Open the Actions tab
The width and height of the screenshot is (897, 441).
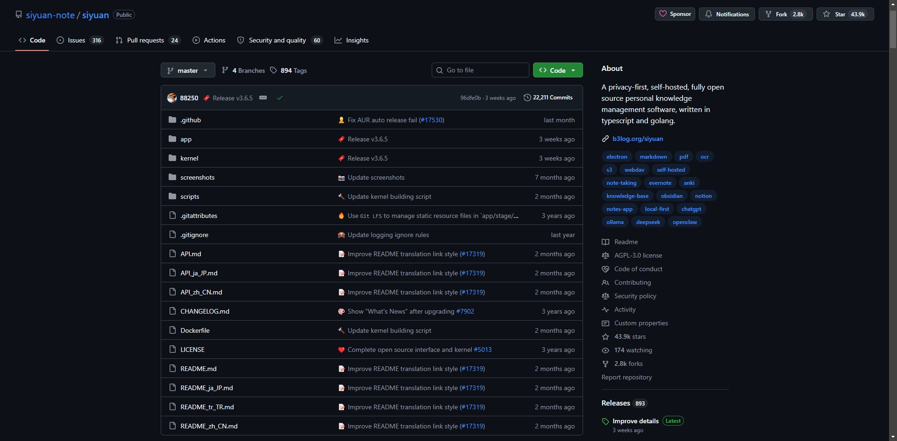209,41
